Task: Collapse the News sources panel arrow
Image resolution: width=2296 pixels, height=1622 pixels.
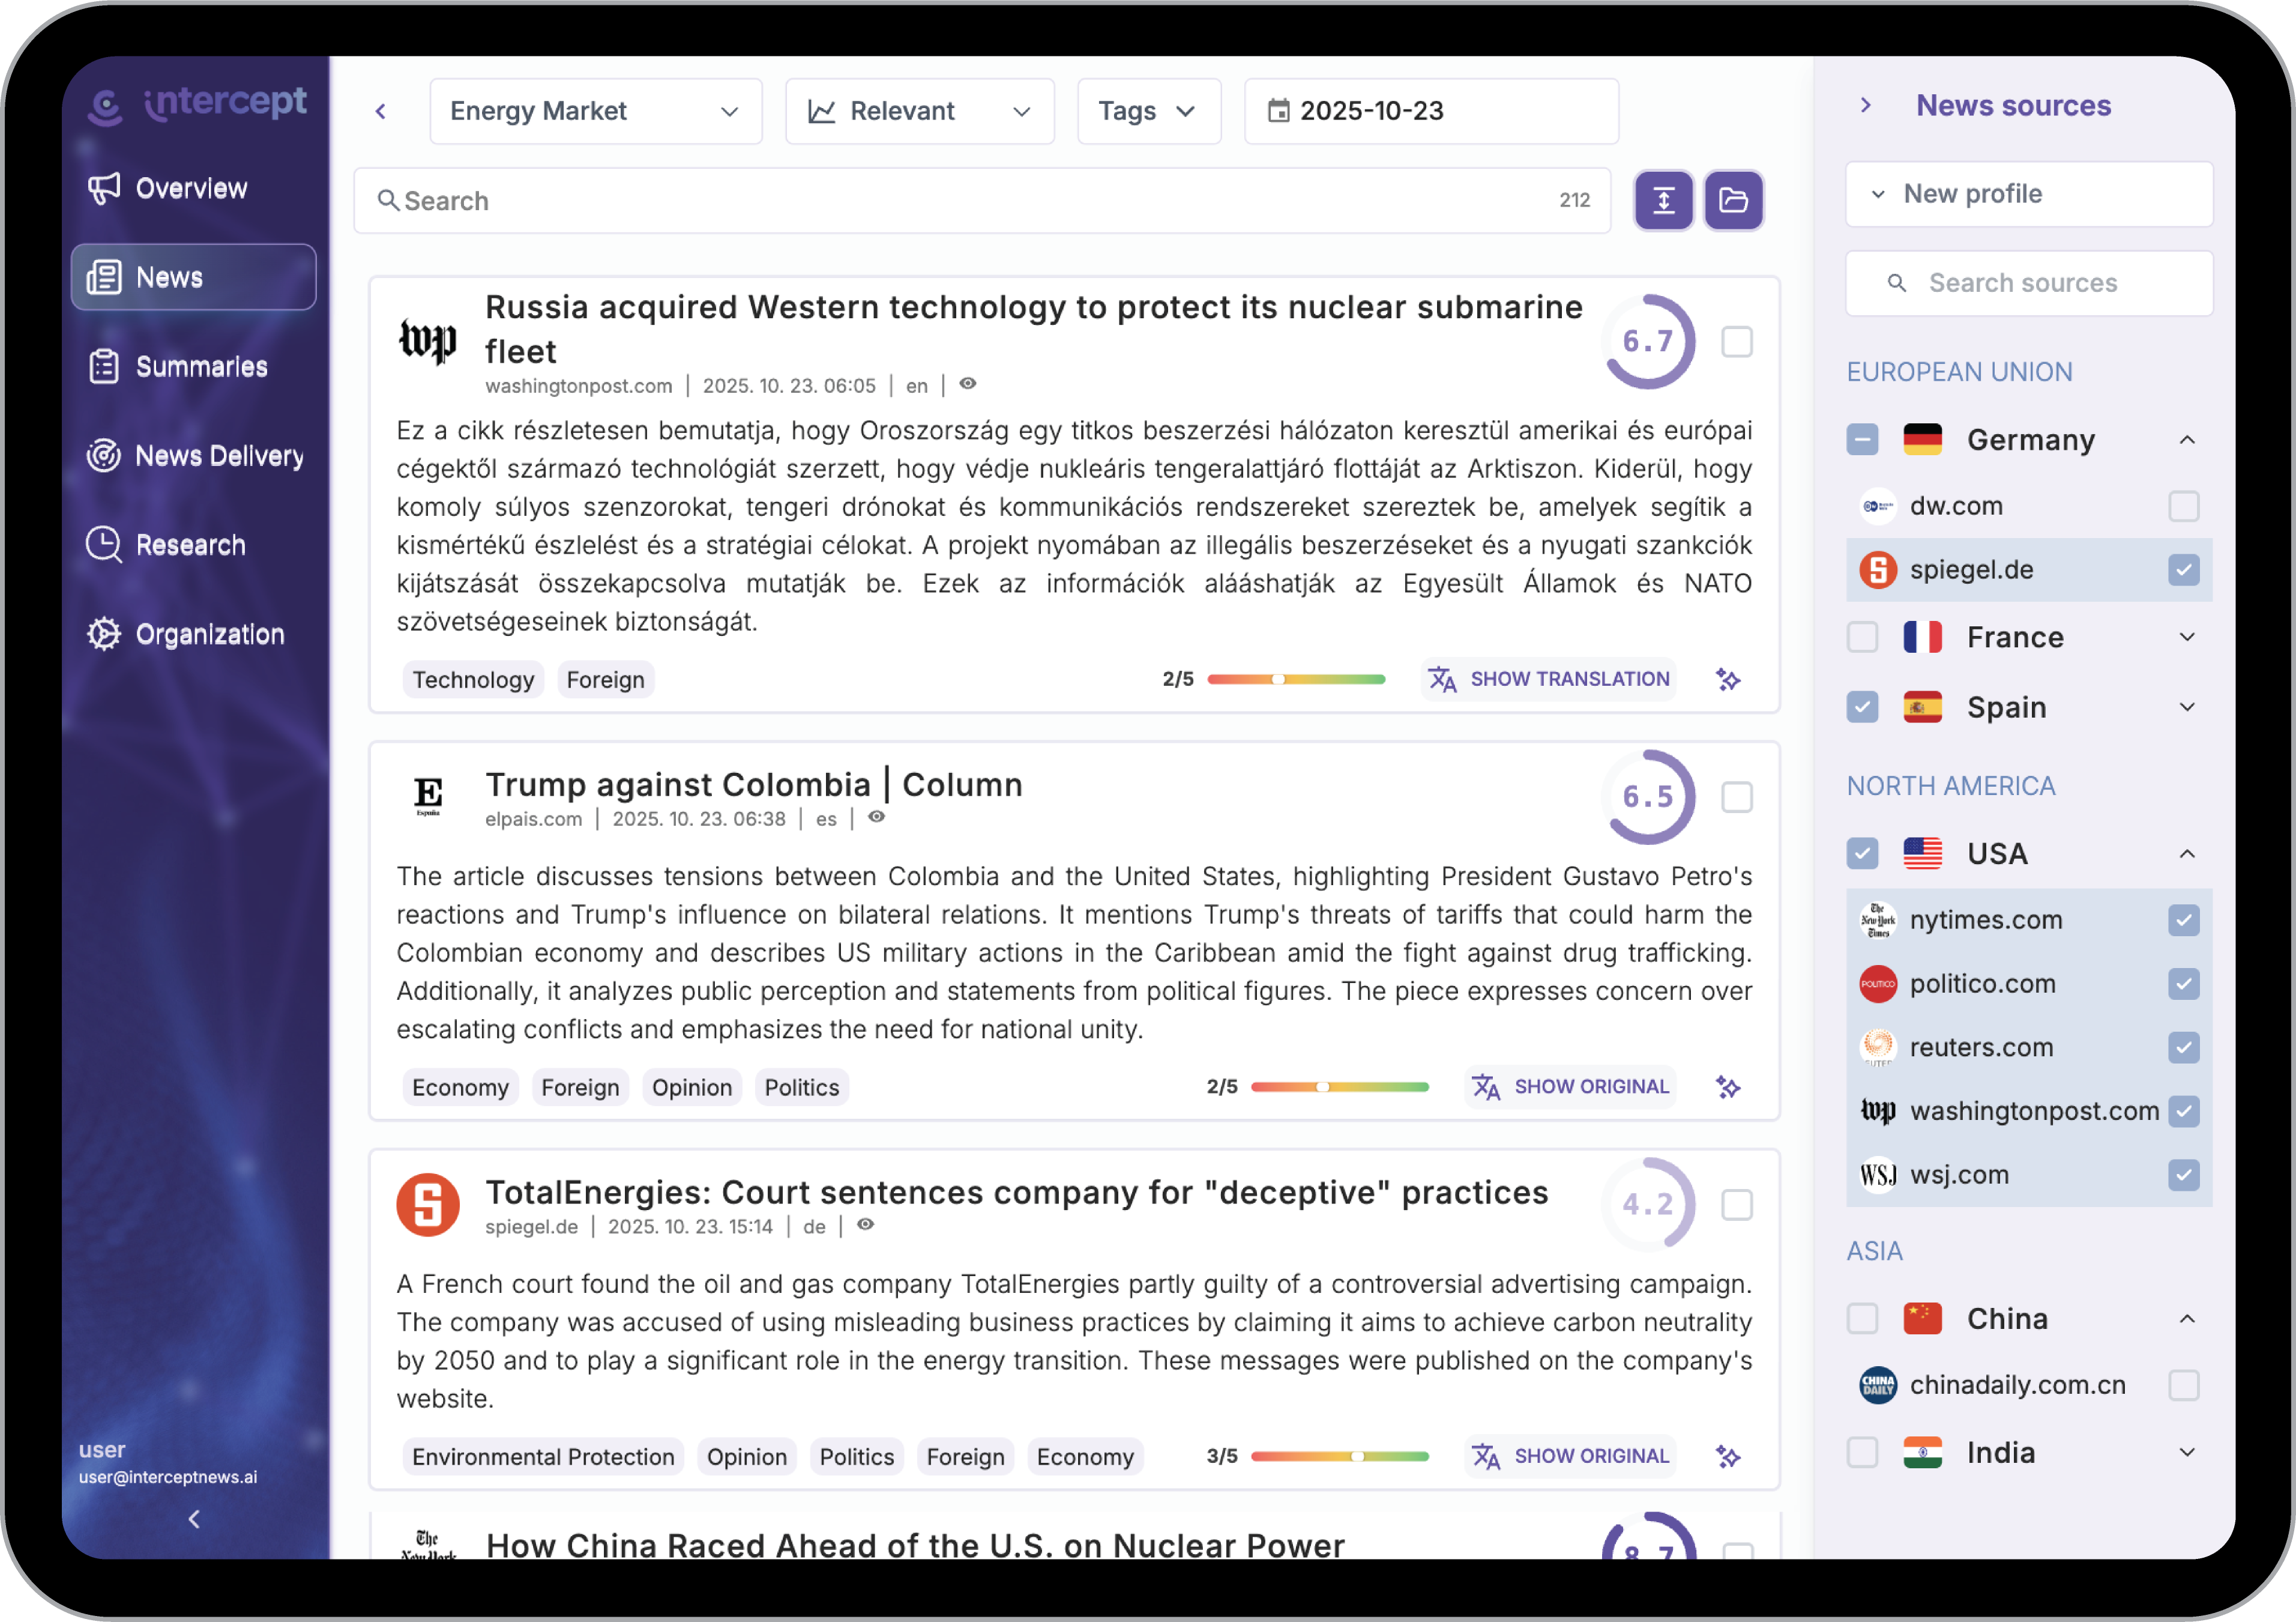Action: (x=1865, y=105)
